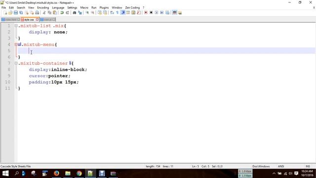Image resolution: width=316 pixels, height=178 pixels.
Task: Cut selection with the scissors icon
Action: click(x=44, y=13)
